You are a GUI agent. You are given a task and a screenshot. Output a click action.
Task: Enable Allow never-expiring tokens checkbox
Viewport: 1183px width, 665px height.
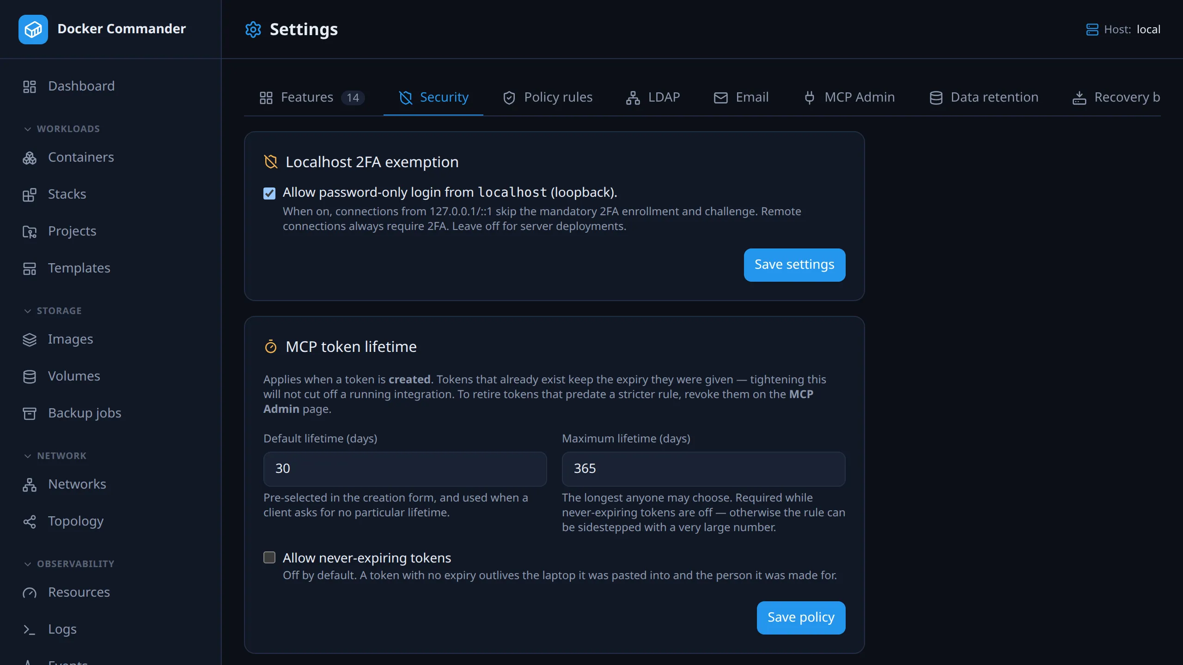(x=269, y=557)
